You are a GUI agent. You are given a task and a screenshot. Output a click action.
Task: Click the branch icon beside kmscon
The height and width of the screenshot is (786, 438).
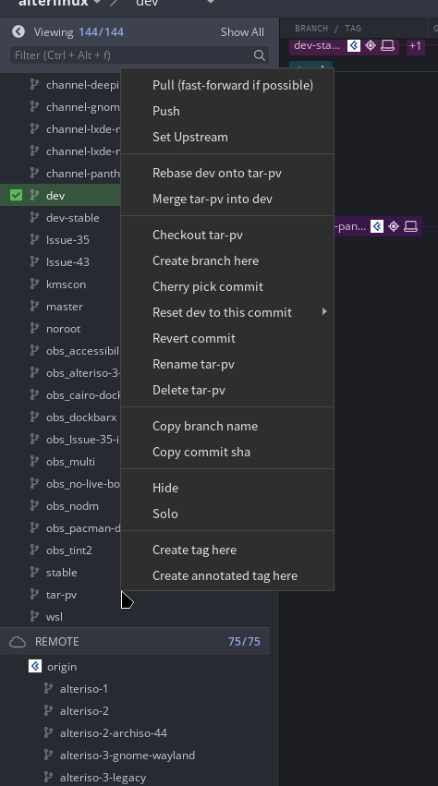34,284
